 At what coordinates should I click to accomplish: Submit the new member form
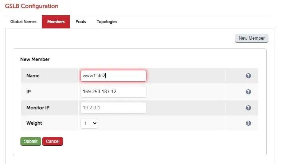(x=31, y=141)
